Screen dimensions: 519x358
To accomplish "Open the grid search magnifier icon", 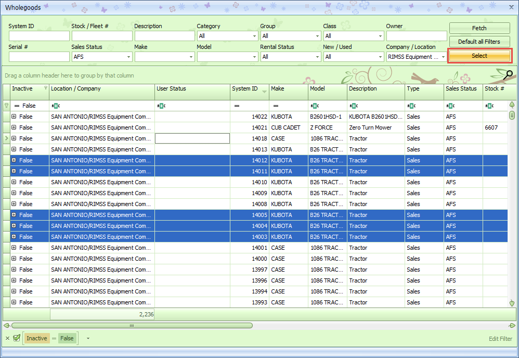I will [509, 75].
